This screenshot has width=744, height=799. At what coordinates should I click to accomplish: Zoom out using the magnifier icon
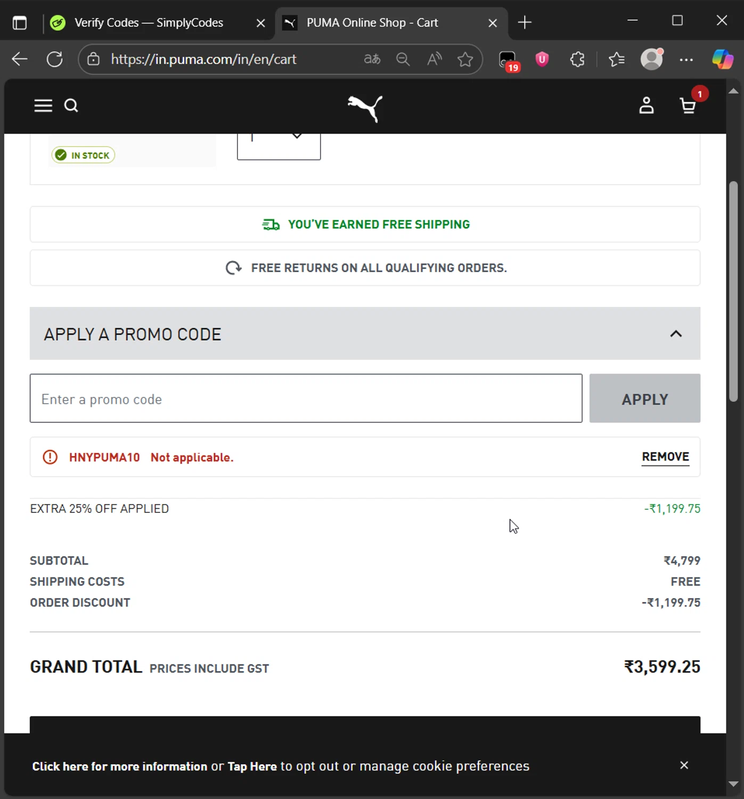[403, 59]
